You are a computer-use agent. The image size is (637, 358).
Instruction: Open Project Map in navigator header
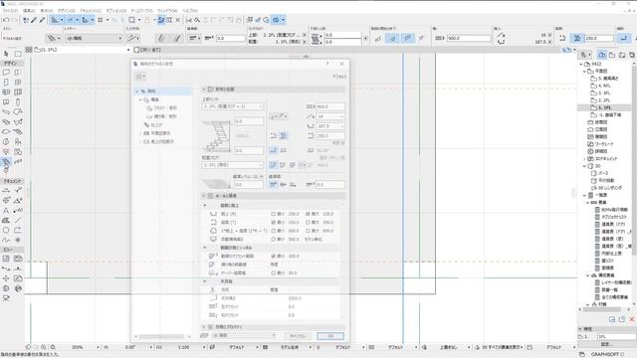coord(602,55)
